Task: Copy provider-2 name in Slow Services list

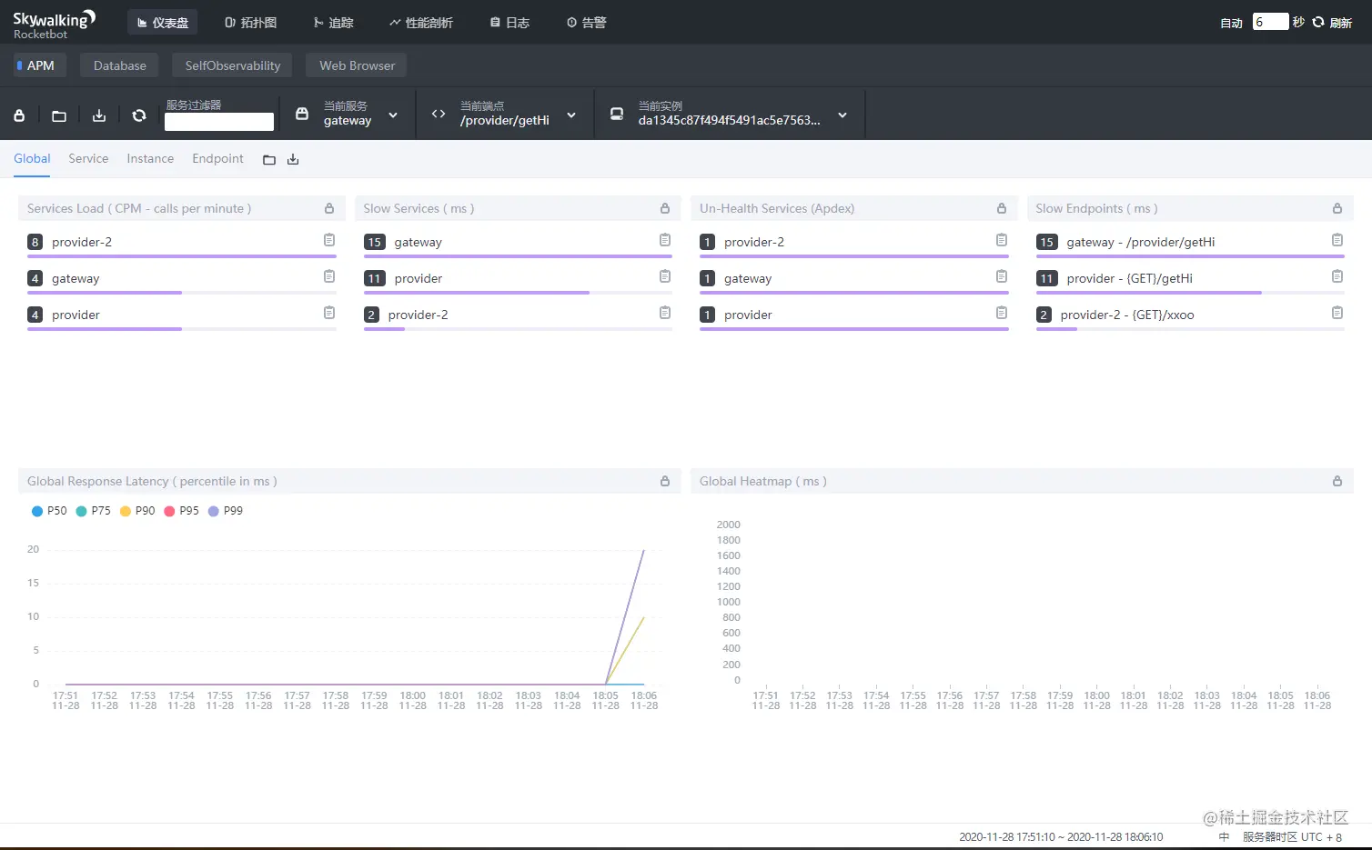Action: point(665,313)
